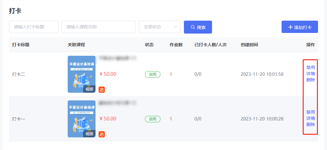The width and height of the screenshot is (327, 150).
Task: Click the orange icon under 打卡二 course price
Action: [x=102, y=90]
